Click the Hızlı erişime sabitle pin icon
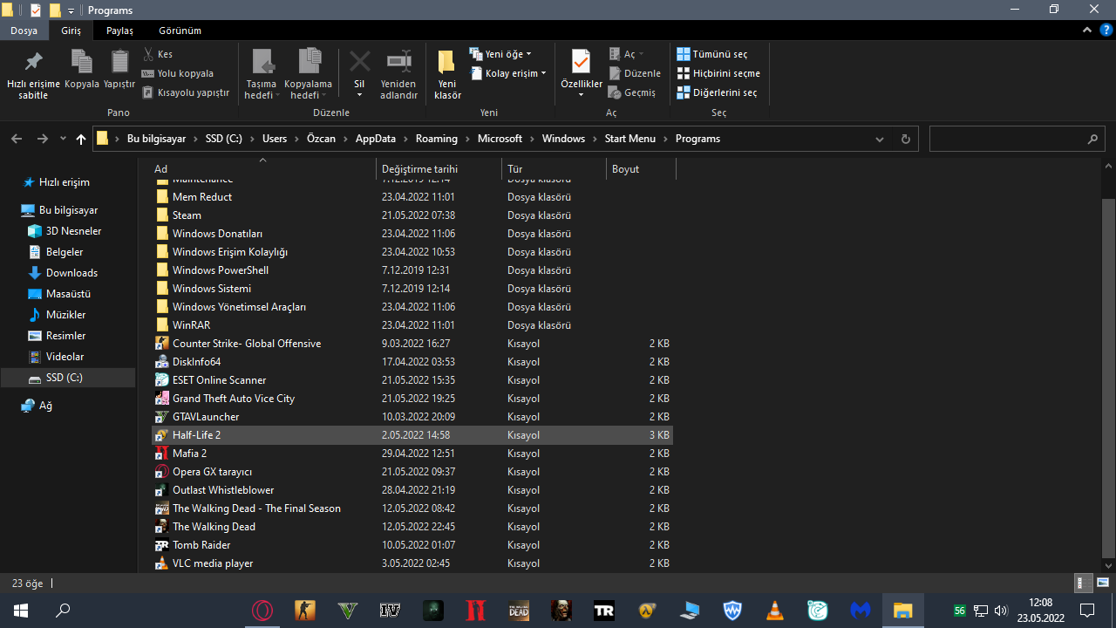Viewport: 1116px width, 628px height. click(33, 62)
